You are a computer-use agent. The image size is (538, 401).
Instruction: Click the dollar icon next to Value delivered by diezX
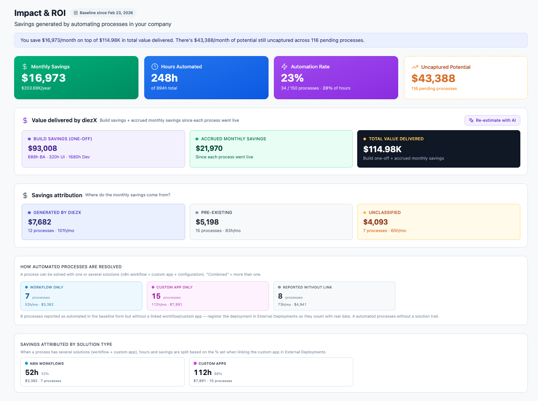(25, 120)
